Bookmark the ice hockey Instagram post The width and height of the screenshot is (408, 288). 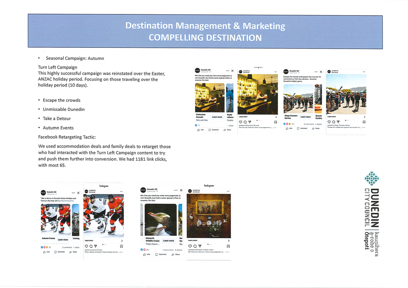pos(121,246)
